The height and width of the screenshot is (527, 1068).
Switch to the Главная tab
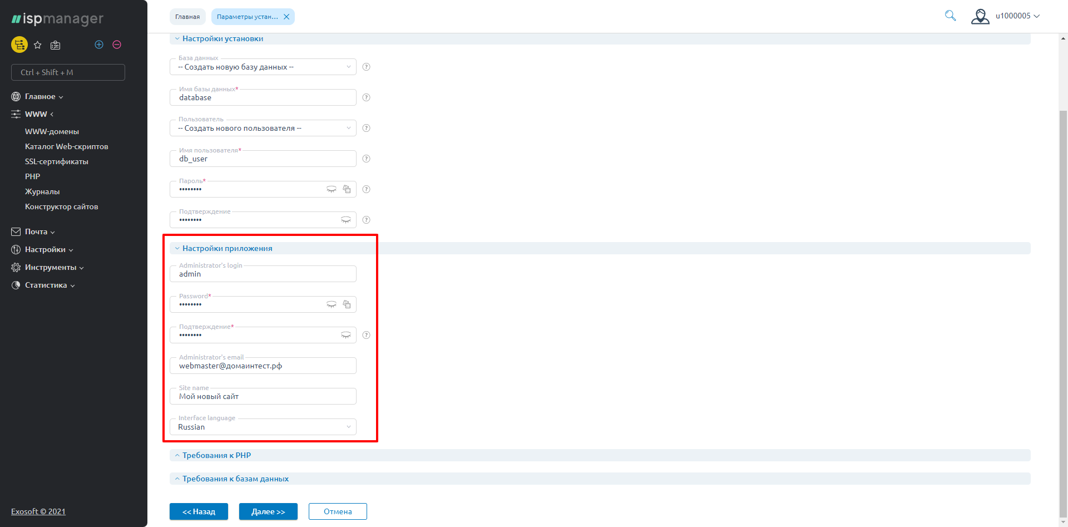coord(187,17)
